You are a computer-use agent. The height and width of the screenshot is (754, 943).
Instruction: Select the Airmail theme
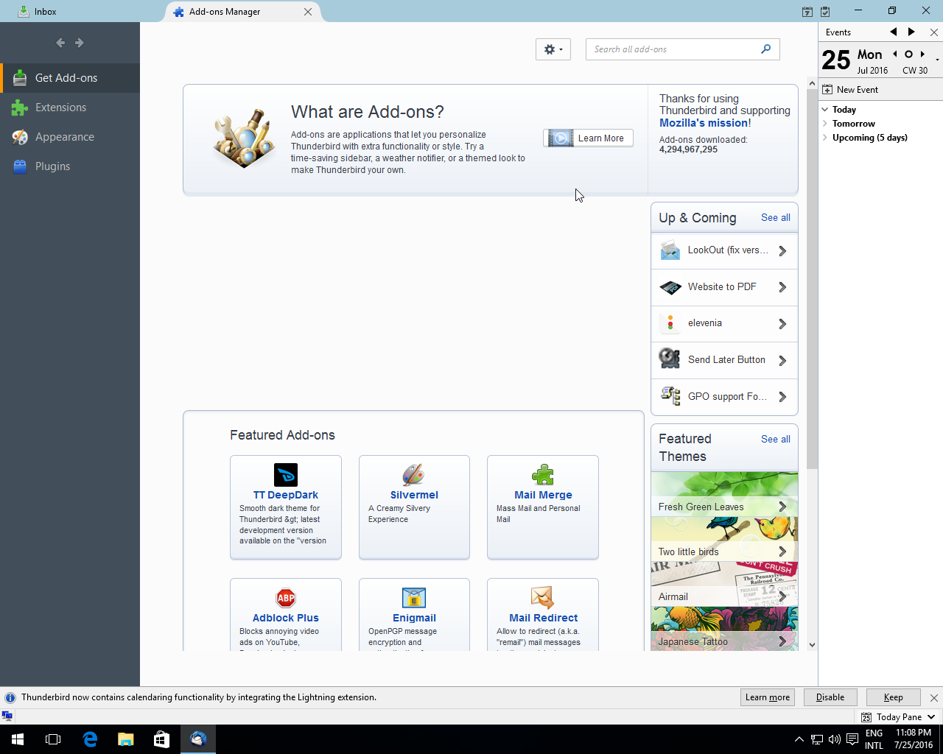724,585
